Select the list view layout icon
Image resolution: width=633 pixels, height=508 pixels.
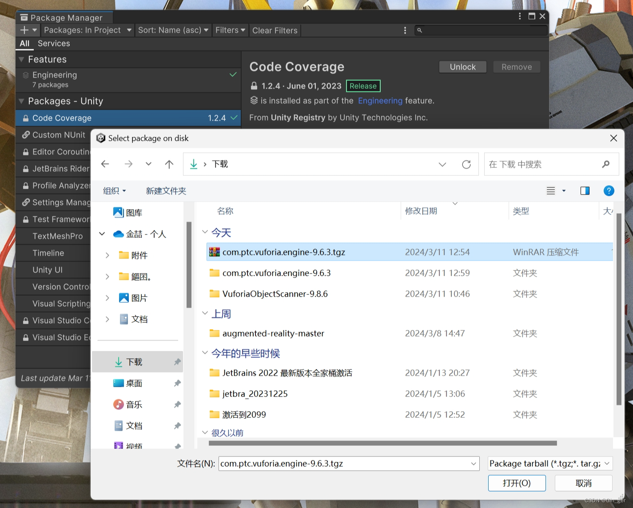pyautogui.click(x=551, y=191)
